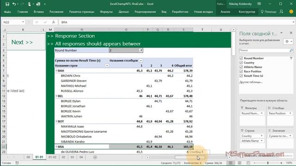
Task: Open the Главная ribbon tab
Action: pos(23,12)
